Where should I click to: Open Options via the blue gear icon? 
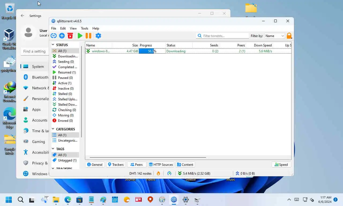tap(98, 36)
